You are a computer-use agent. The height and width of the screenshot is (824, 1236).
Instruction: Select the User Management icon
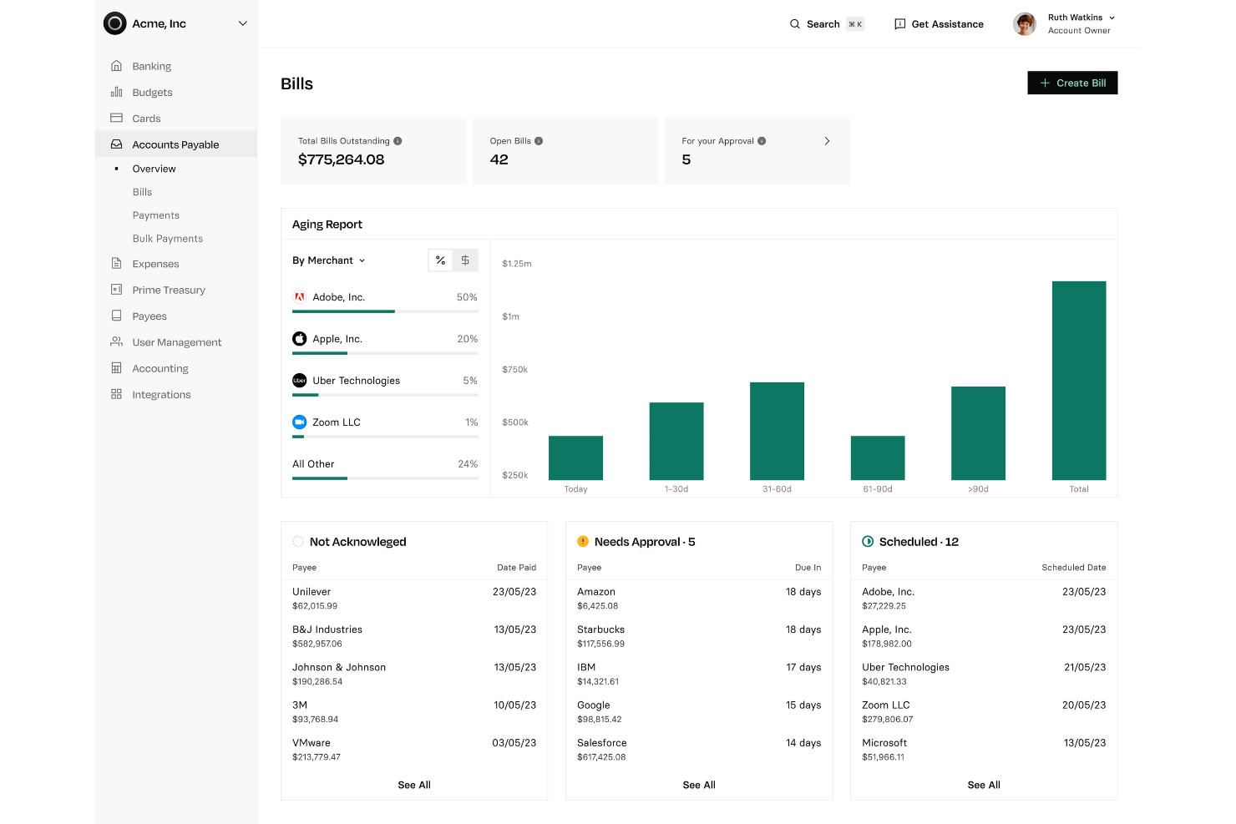117,341
